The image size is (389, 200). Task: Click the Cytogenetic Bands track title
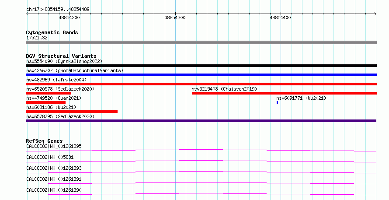point(52,32)
